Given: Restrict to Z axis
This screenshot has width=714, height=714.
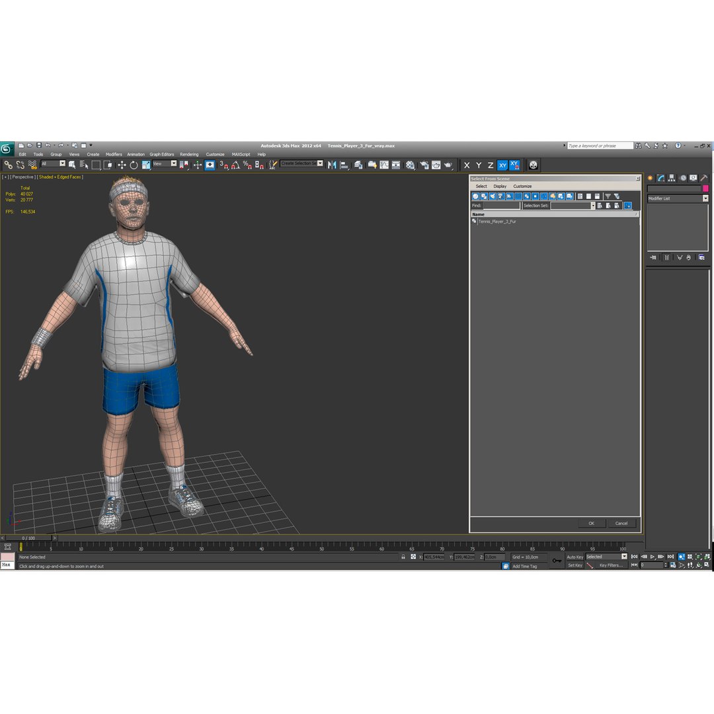Looking at the screenshot, I should 491,165.
